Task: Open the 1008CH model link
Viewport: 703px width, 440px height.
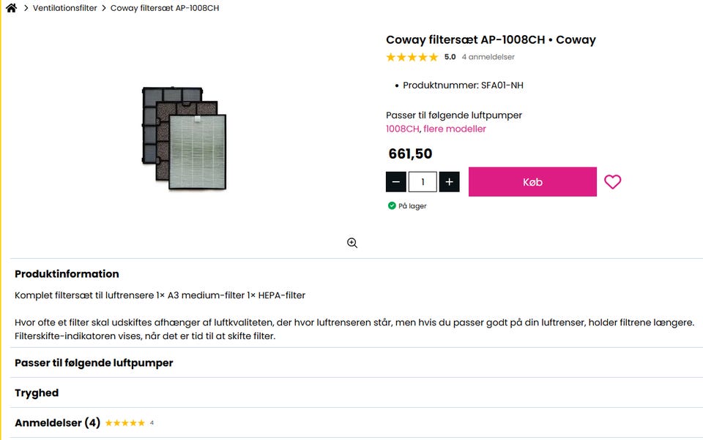Action: pyautogui.click(x=402, y=129)
